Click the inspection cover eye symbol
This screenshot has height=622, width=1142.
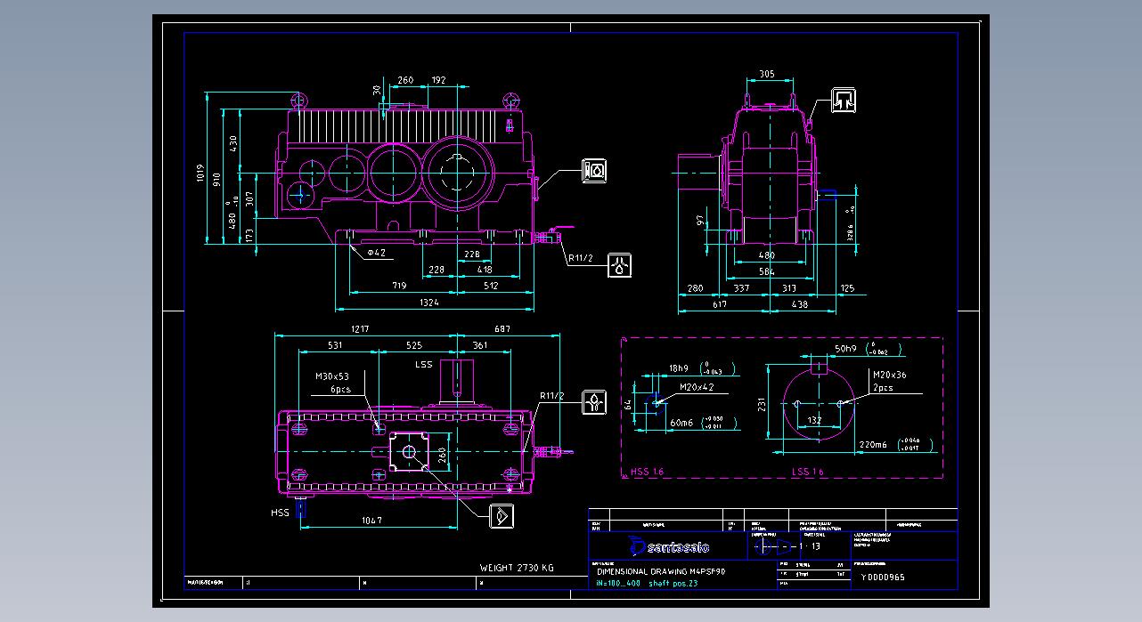(x=502, y=515)
